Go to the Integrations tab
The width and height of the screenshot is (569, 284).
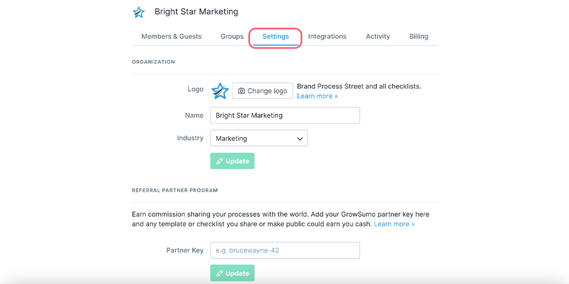[x=327, y=36]
